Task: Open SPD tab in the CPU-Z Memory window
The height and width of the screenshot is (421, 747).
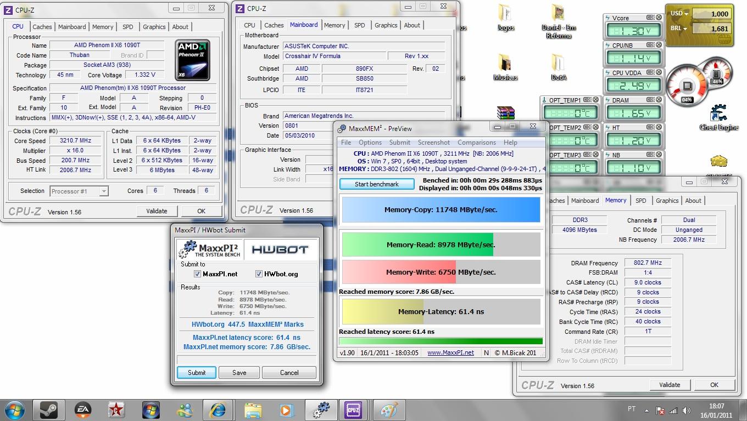Action: coord(641,201)
